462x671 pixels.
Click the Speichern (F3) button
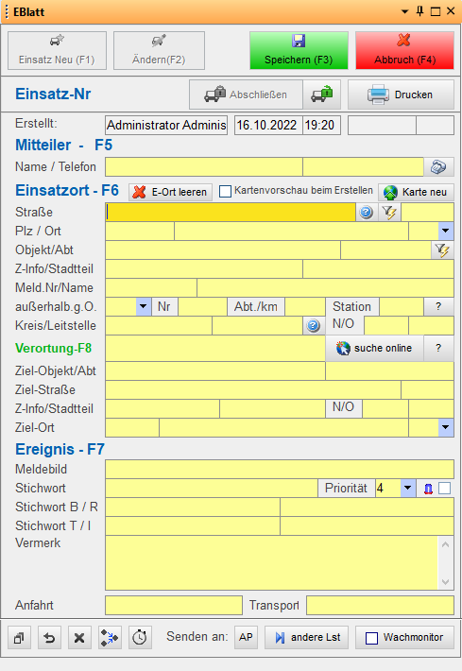tap(299, 50)
